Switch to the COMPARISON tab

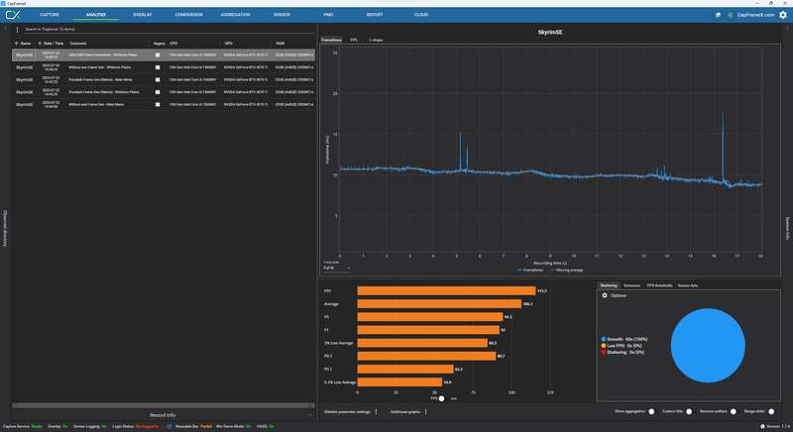(x=188, y=15)
